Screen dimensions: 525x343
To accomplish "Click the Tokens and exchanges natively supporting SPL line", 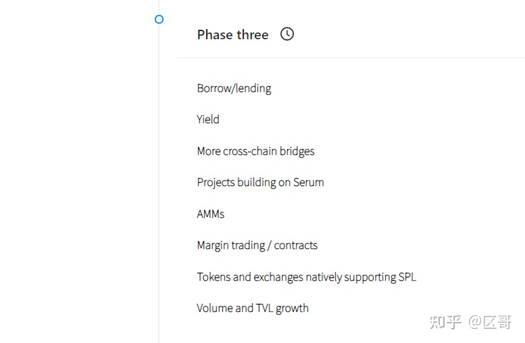I will (x=306, y=277).
